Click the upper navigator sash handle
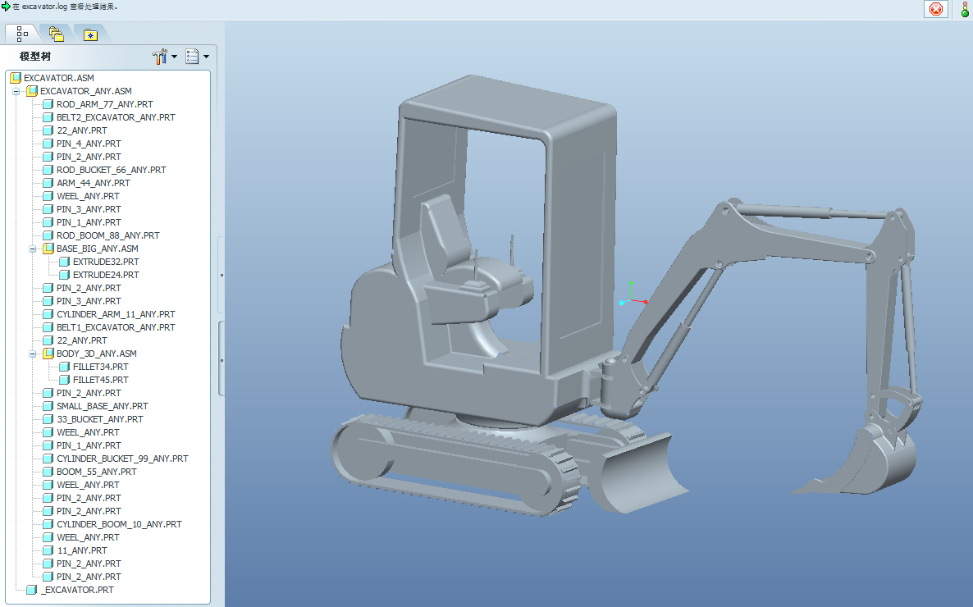 (x=222, y=274)
